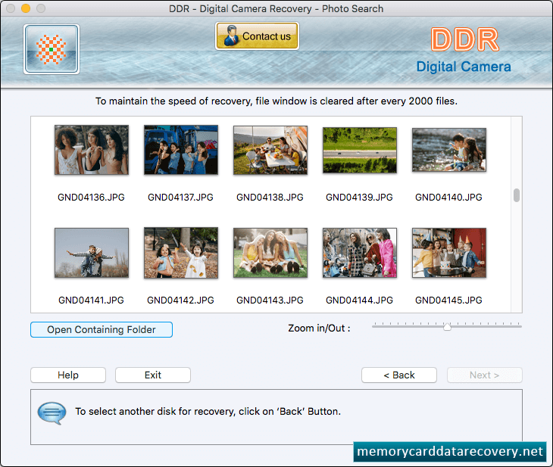The width and height of the screenshot is (553, 467).
Task: Click the orange DDR brand title text
Action: 465,39
